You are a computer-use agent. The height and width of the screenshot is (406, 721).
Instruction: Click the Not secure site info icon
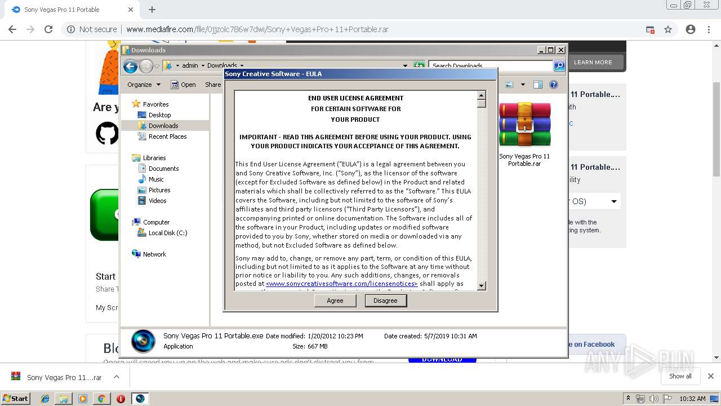pos(71,29)
